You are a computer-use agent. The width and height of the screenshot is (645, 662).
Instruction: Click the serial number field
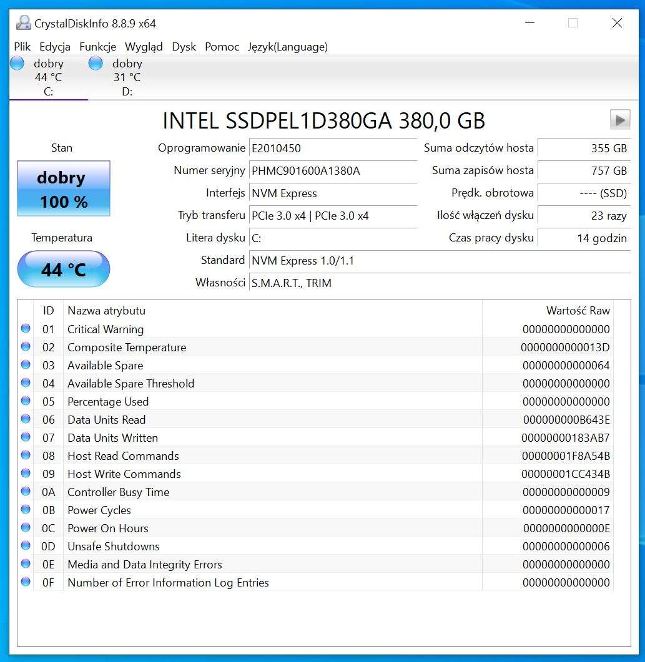click(x=332, y=171)
